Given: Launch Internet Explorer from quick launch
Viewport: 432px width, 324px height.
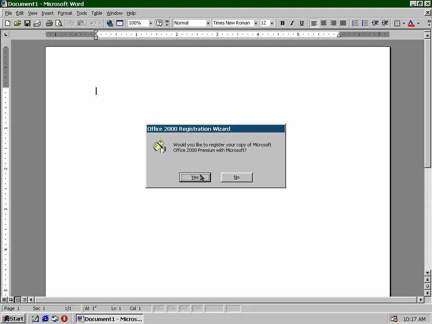Looking at the screenshot, I should pos(45,319).
